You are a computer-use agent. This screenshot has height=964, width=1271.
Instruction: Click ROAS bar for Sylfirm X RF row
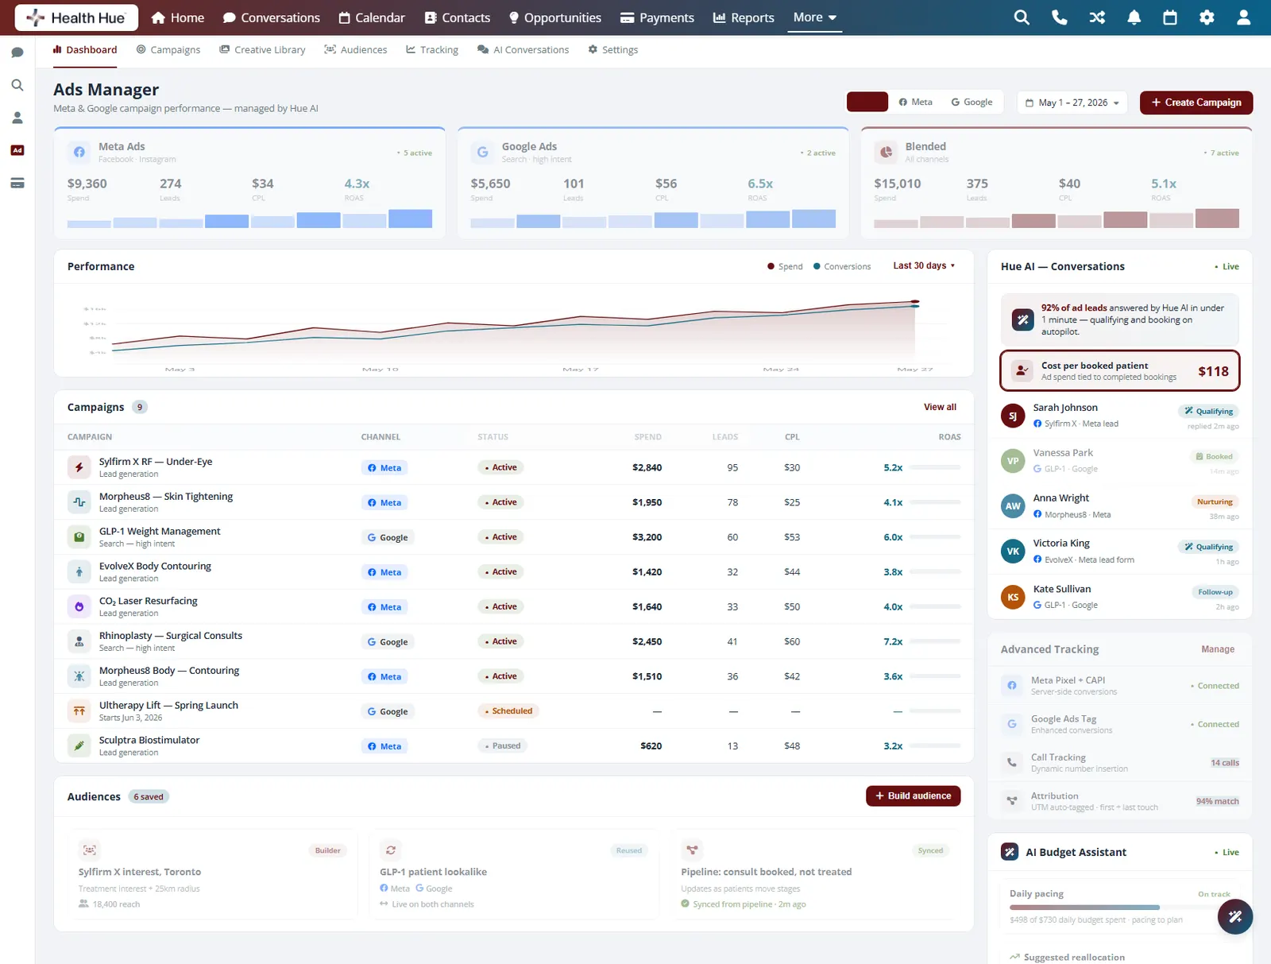[x=936, y=467]
